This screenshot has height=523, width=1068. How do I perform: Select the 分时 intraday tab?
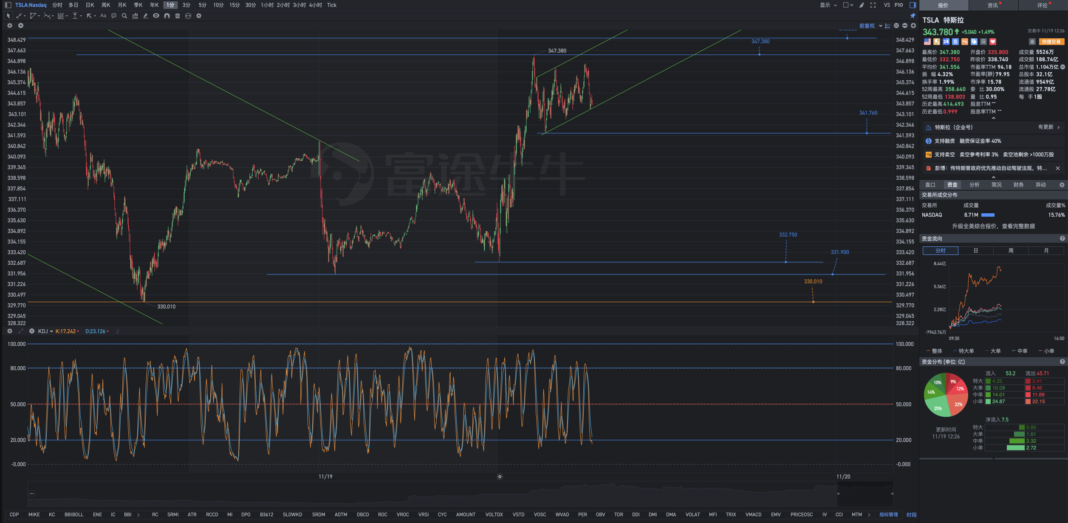[57, 5]
